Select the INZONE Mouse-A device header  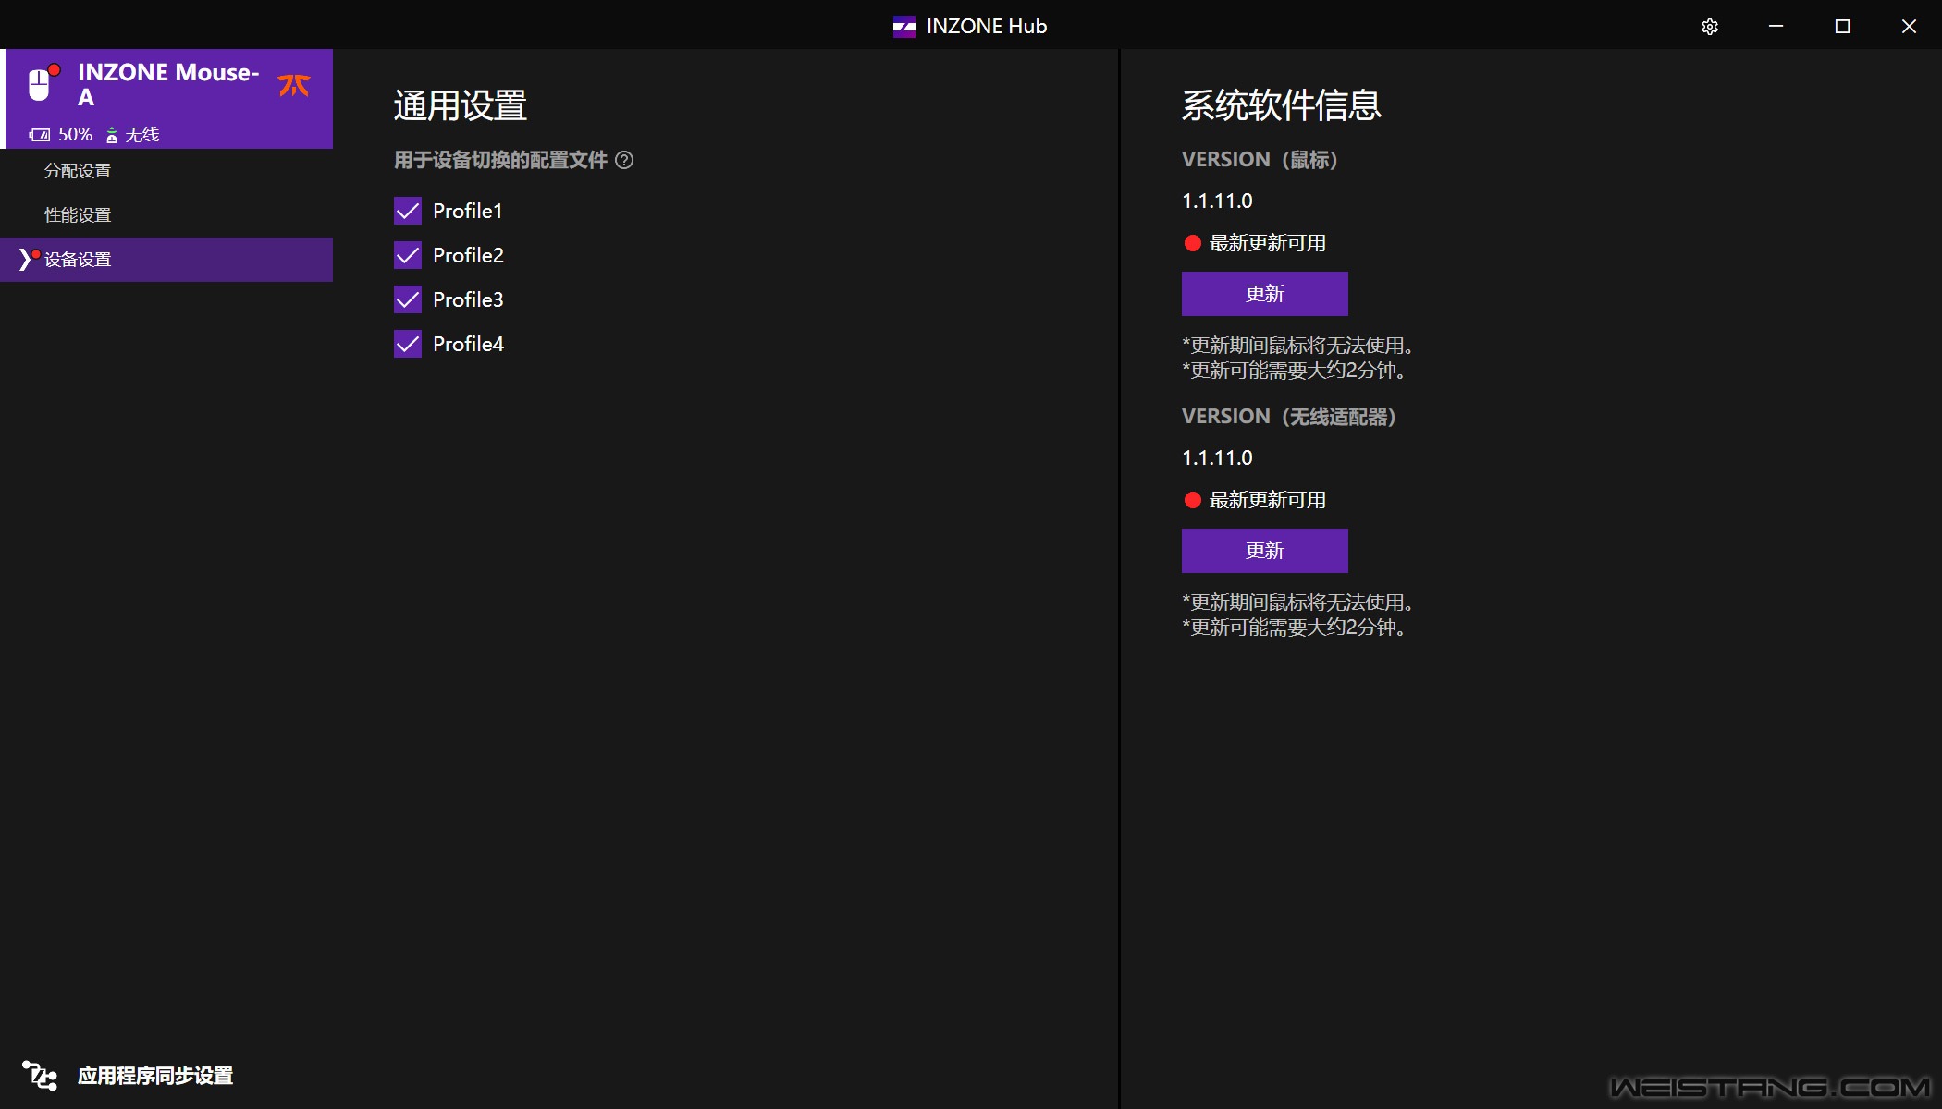[x=166, y=99]
